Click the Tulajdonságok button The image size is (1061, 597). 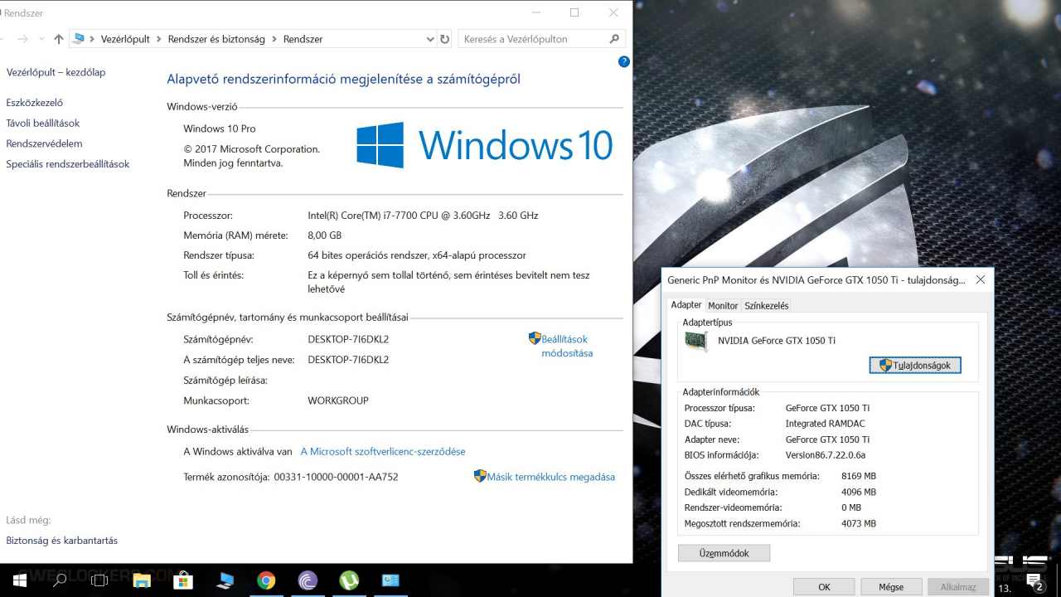[915, 365]
